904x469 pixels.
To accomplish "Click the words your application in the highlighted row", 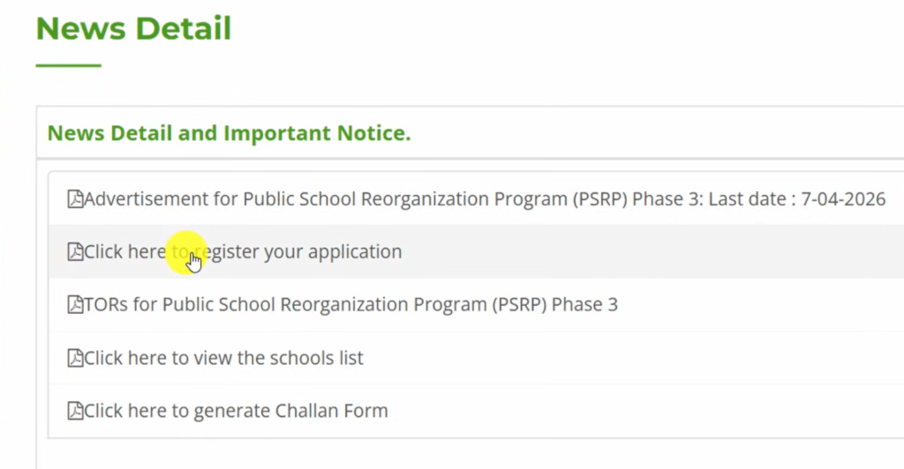I will (x=333, y=252).
